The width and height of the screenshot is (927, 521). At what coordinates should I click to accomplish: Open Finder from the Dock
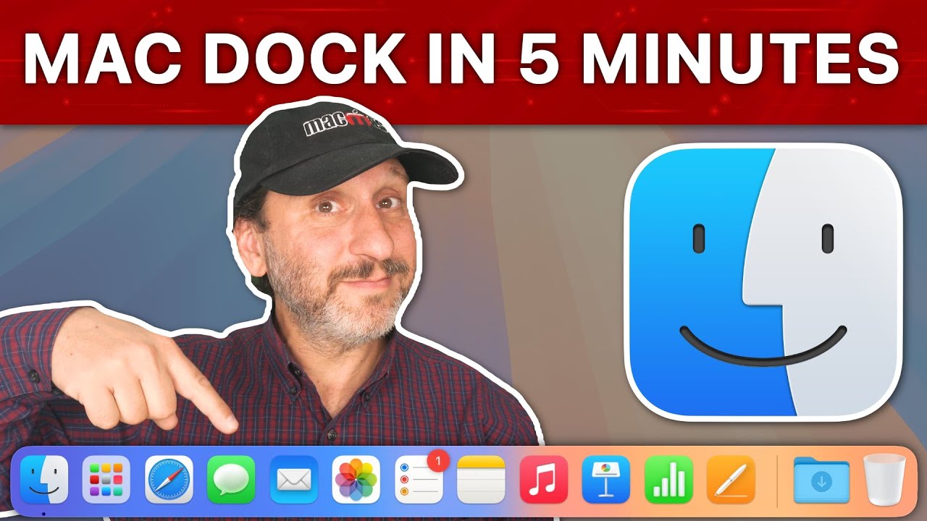[x=44, y=480]
